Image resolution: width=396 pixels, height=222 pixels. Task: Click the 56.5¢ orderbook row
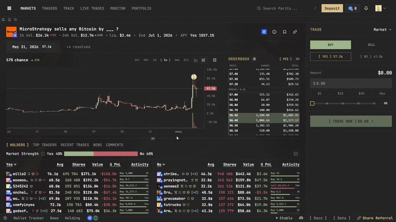coord(264,115)
